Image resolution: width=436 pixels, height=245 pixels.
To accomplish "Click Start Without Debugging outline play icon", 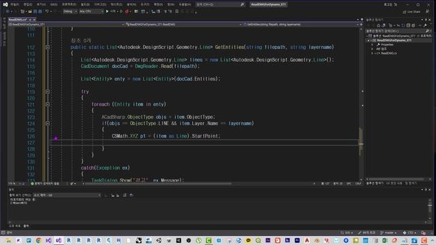I will tap(121, 12).
